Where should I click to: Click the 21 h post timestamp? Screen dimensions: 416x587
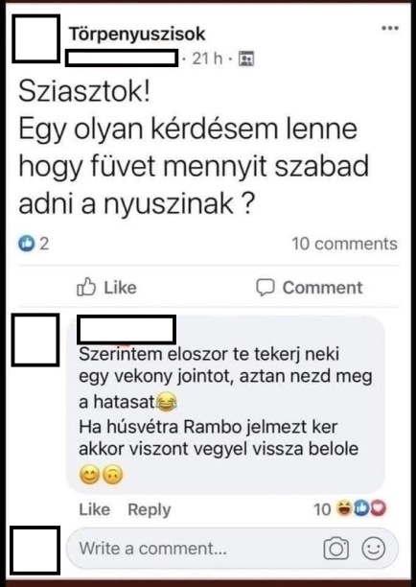tap(207, 59)
